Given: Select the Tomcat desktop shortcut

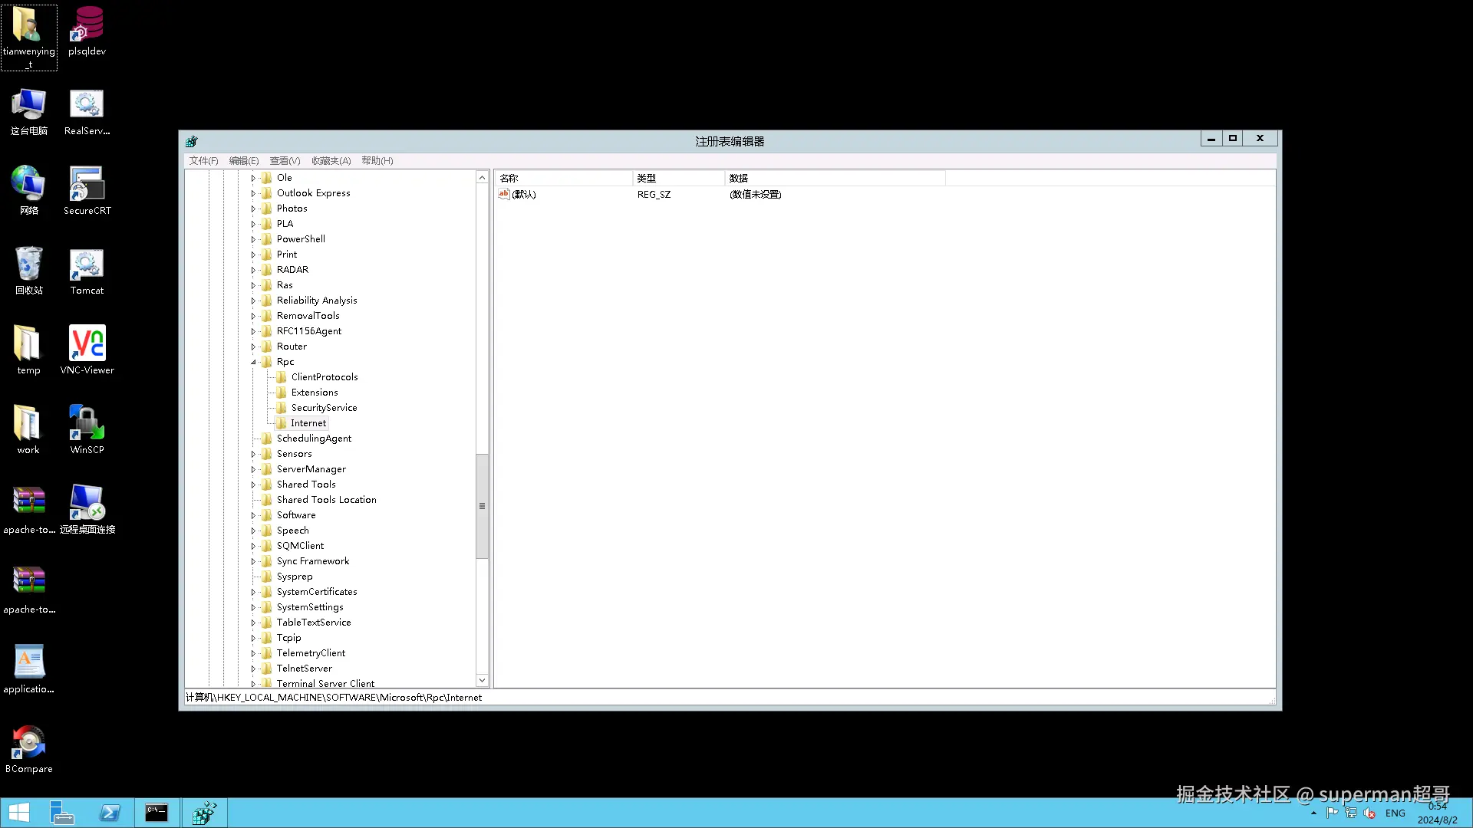Looking at the screenshot, I should pyautogui.click(x=87, y=267).
